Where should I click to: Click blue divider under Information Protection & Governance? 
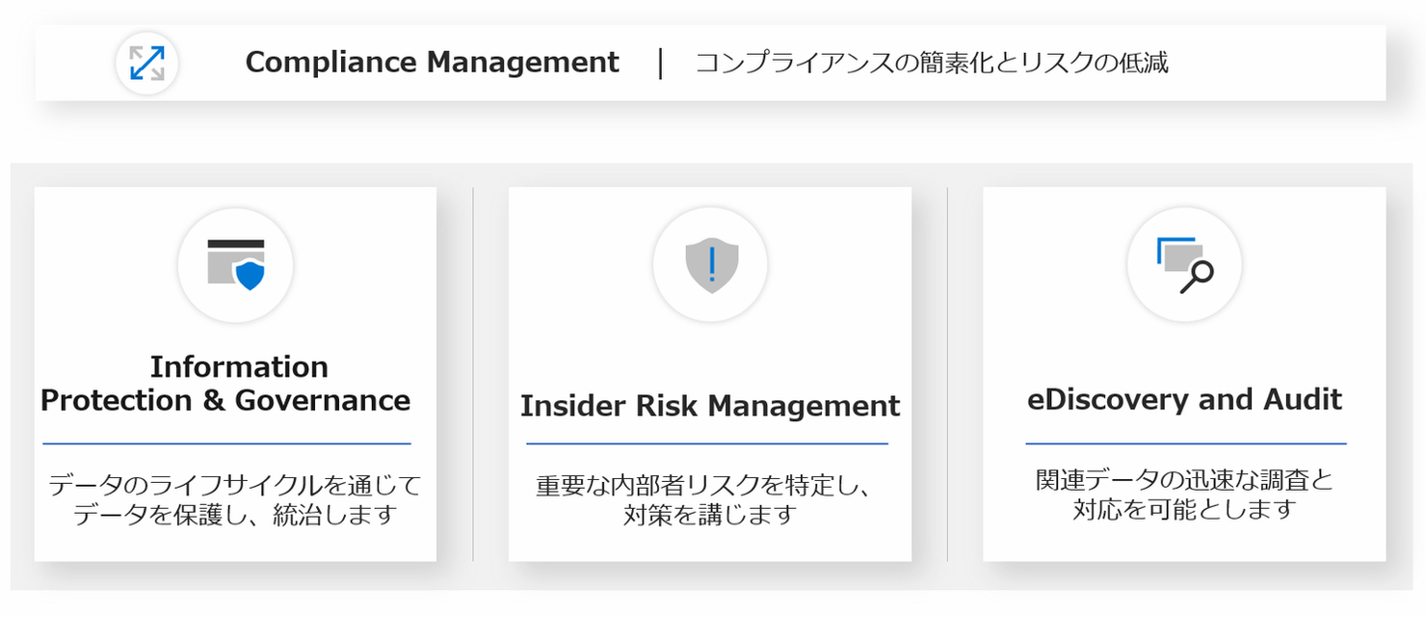[x=227, y=444]
